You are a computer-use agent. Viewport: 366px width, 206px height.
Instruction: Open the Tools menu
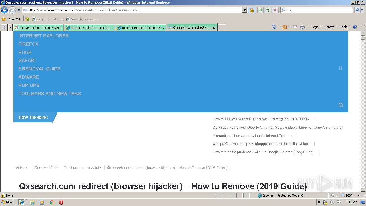(x=345, y=27)
